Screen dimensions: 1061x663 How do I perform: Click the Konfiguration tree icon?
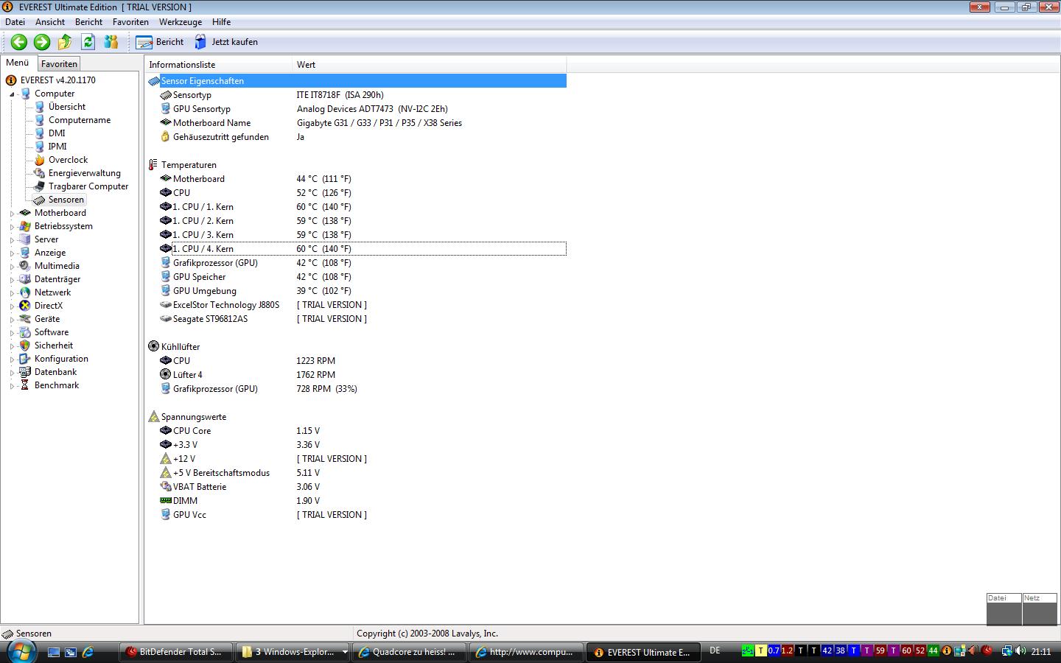point(25,359)
